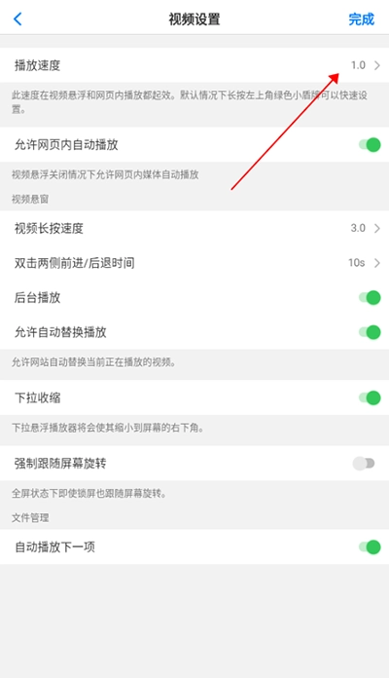Tap the 自动播放下一项 label text
Image resolution: width=389 pixels, height=678 pixels.
pos(54,547)
